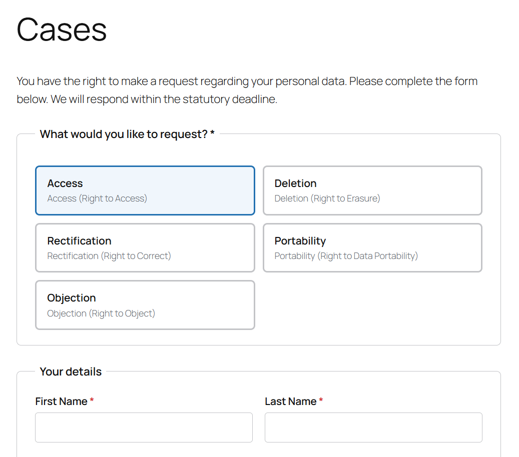The height and width of the screenshot is (457, 519).
Task: Click the First Name label
Action: (x=61, y=401)
